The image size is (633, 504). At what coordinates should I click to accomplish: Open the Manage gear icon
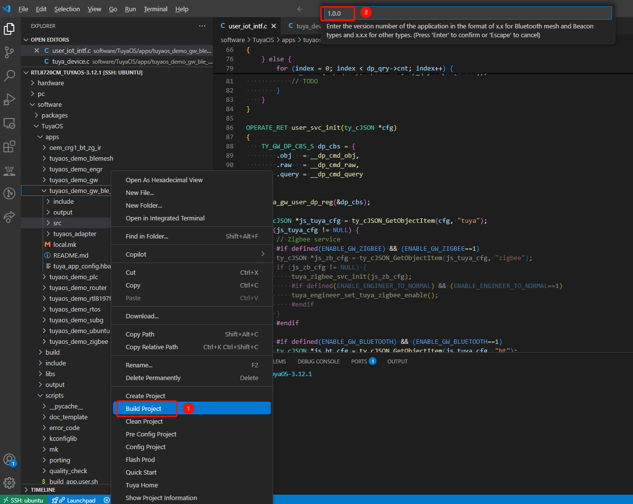tap(9, 483)
